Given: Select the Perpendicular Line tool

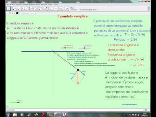Looking at the screenshot, I should pyautogui.click(x=25, y=9).
